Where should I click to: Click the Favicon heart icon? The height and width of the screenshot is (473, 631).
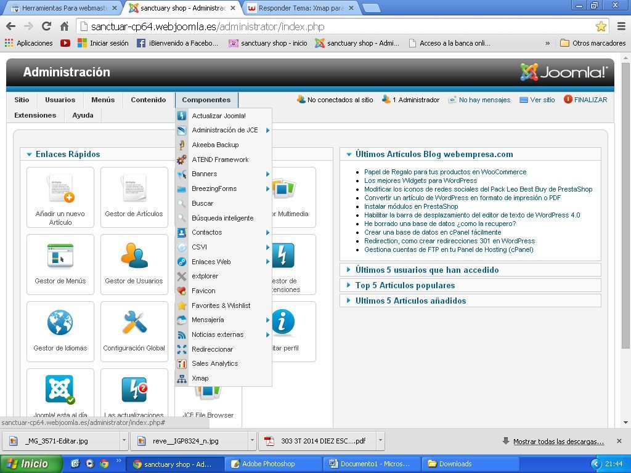182,291
